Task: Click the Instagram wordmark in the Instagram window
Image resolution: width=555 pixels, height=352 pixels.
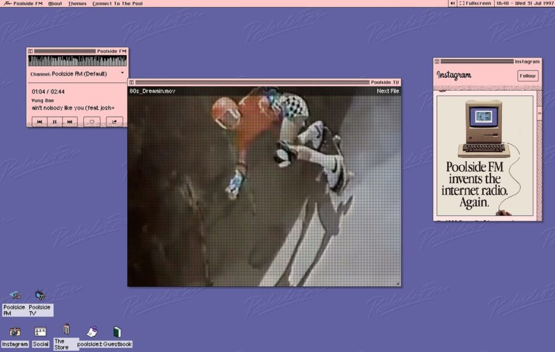Action: coord(454,75)
